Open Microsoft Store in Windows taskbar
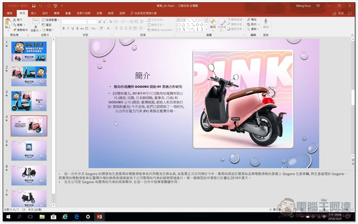 [53, 217]
